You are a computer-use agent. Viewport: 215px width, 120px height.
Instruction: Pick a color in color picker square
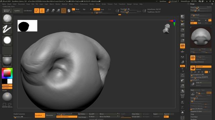pyautogui.click(x=7, y=73)
